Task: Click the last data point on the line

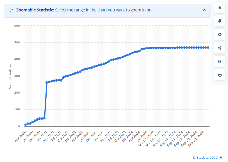Action: (208, 48)
